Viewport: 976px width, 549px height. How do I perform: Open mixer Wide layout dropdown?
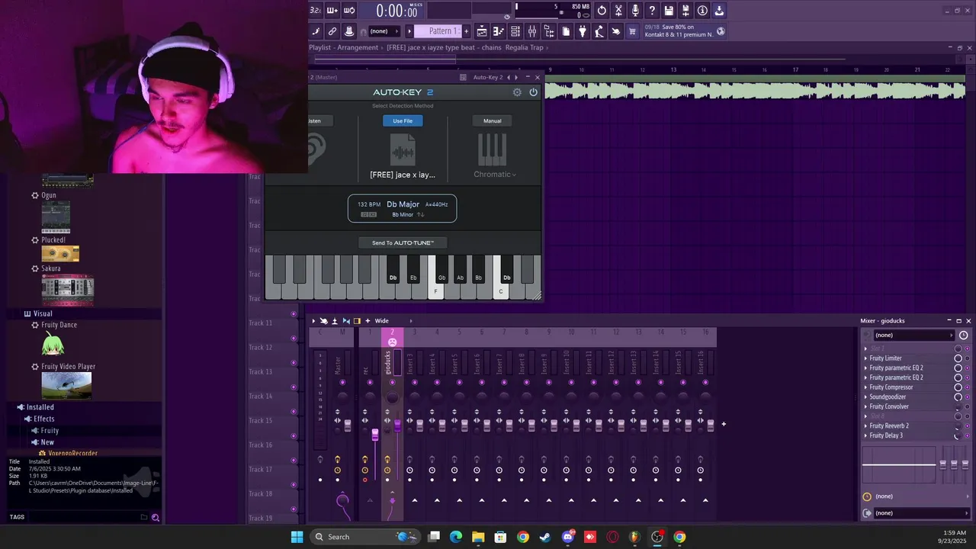click(x=392, y=321)
